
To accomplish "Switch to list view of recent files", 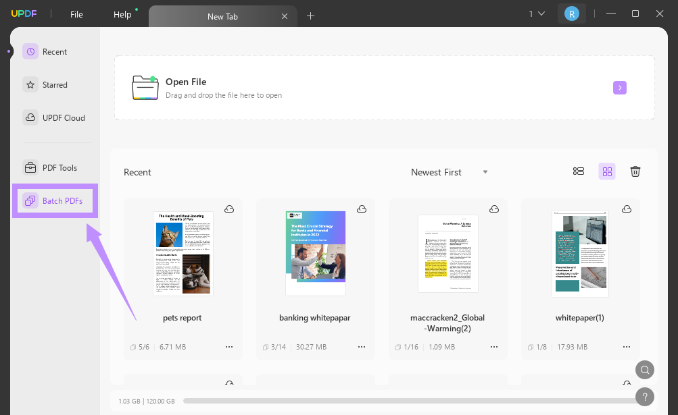I will coord(579,171).
